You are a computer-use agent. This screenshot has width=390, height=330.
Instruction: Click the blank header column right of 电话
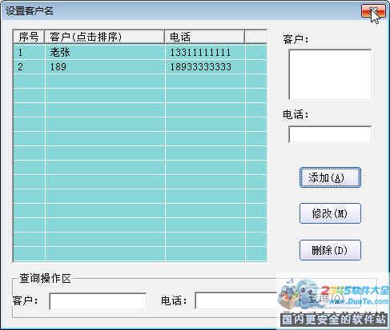pos(255,37)
